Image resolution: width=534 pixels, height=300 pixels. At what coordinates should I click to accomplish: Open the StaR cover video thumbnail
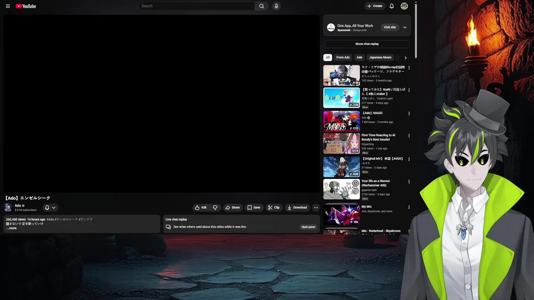coord(341,98)
